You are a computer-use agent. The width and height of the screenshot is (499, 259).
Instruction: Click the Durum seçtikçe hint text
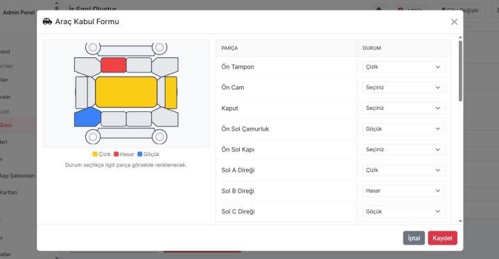click(x=126, y=165)
